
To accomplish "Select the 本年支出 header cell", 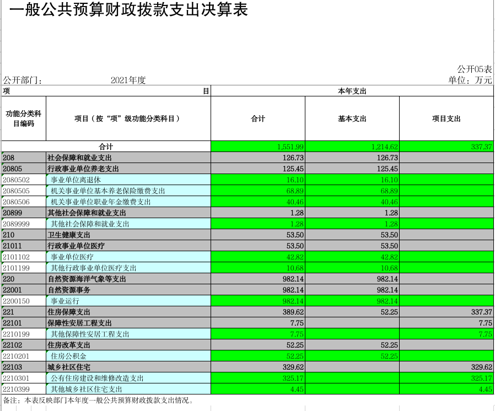I will coord(352,91).
